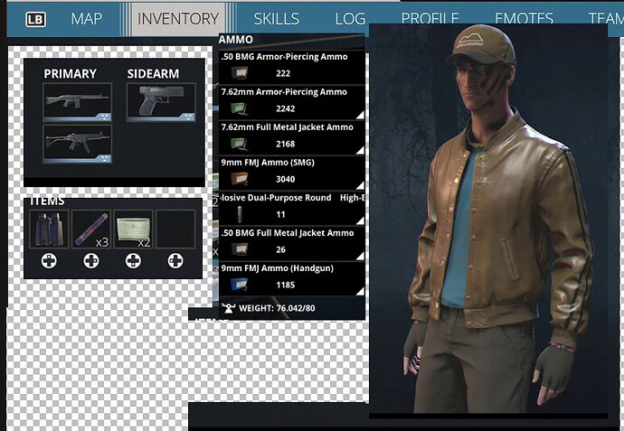Open the LOG tab

point(350,19)
